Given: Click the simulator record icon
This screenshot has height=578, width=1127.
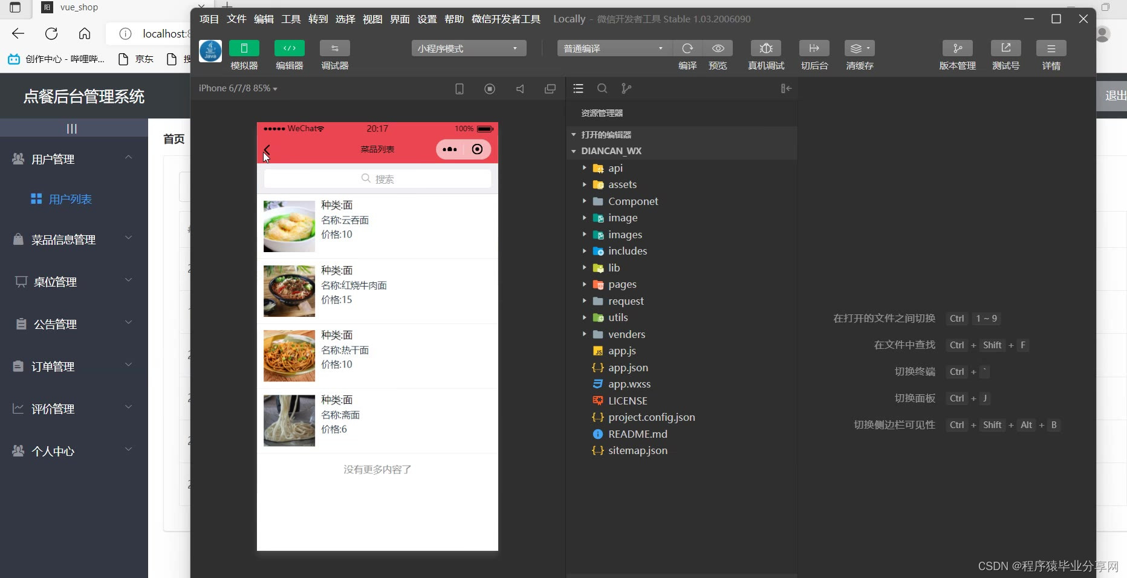Looking at the screenshot, I should 490,89.
